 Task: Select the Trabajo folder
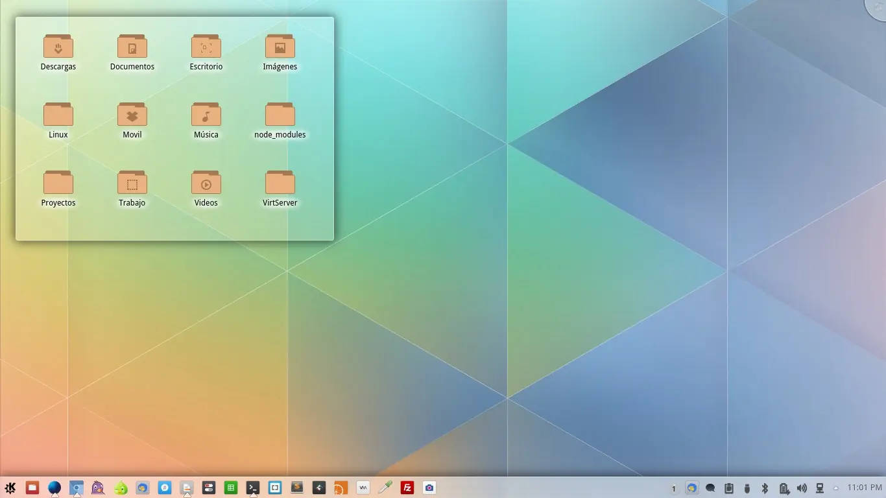[132, 189]
